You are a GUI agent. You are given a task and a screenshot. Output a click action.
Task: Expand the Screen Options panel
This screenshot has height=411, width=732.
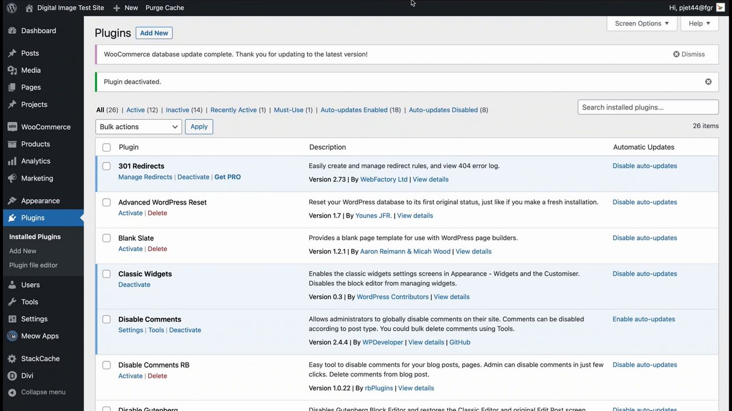pyautogui.click(x=642, y=23)
